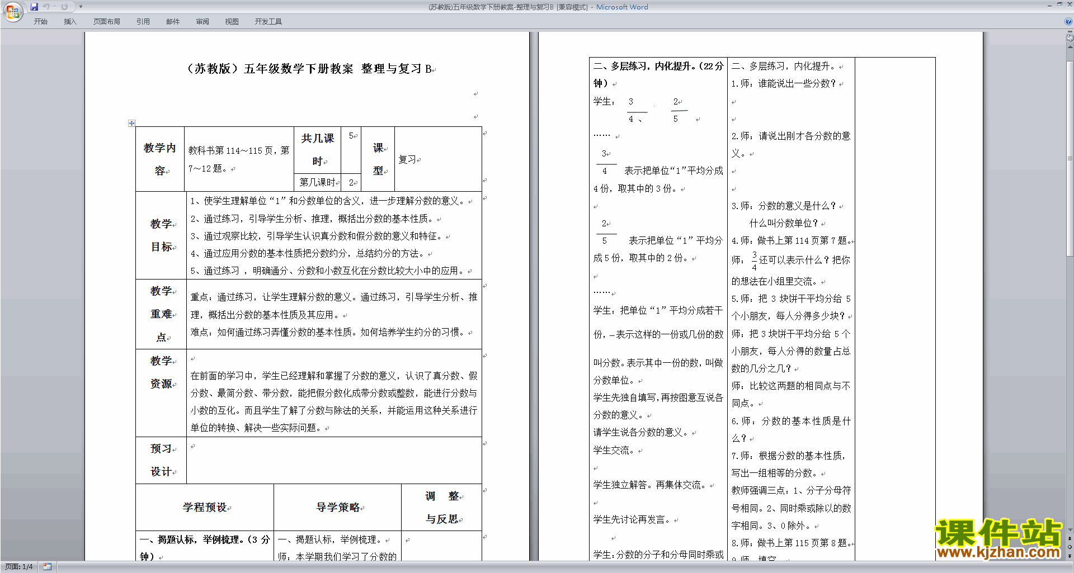The width and height of the screenshot is (1074, 573).
Task: Open the 开始 ribbon tab
Action: coord(41,22)
